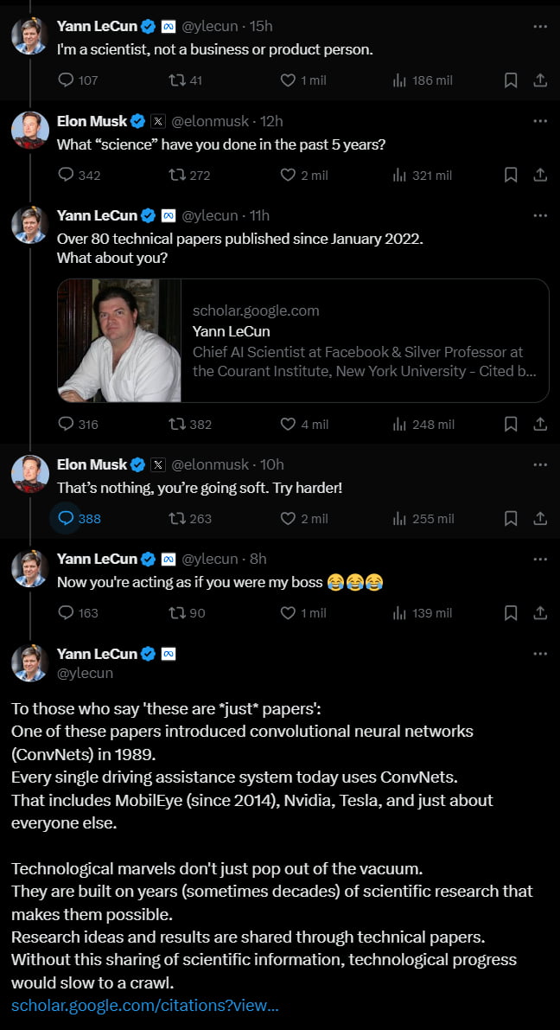560x1030 pixels.
Task: Open more options on LeCun's bottom tweet
Action: 541,653
